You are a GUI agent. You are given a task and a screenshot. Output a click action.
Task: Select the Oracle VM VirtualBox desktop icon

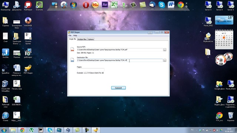(6, 86)
